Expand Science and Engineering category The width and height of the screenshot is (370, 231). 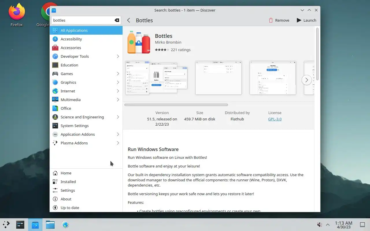[x=118, y=117]
